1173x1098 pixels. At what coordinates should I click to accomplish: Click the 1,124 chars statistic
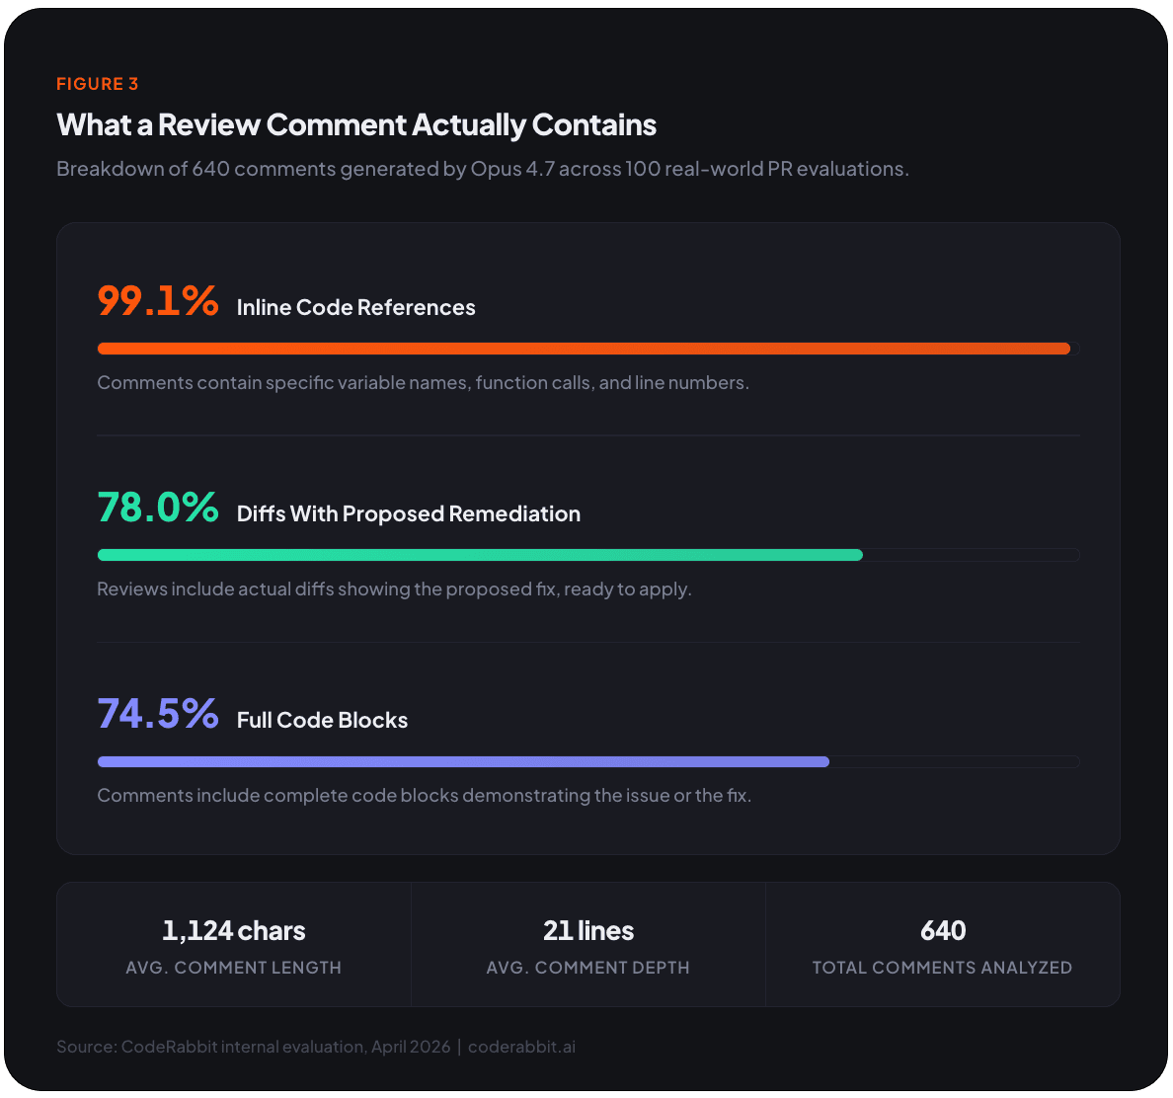tap(234, 931)
